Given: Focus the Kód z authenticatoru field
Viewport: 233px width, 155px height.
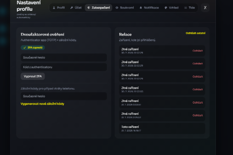Looking at the screenshot, I should click(x=64, y=67).
